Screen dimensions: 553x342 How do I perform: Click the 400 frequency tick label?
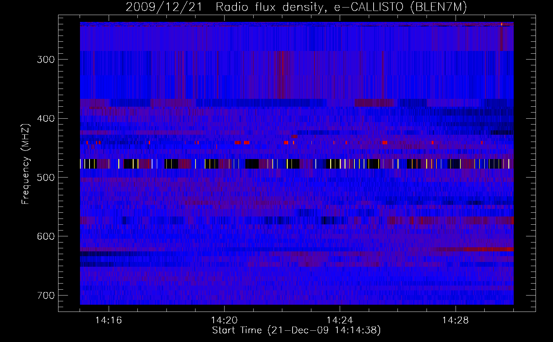(46, 119)
